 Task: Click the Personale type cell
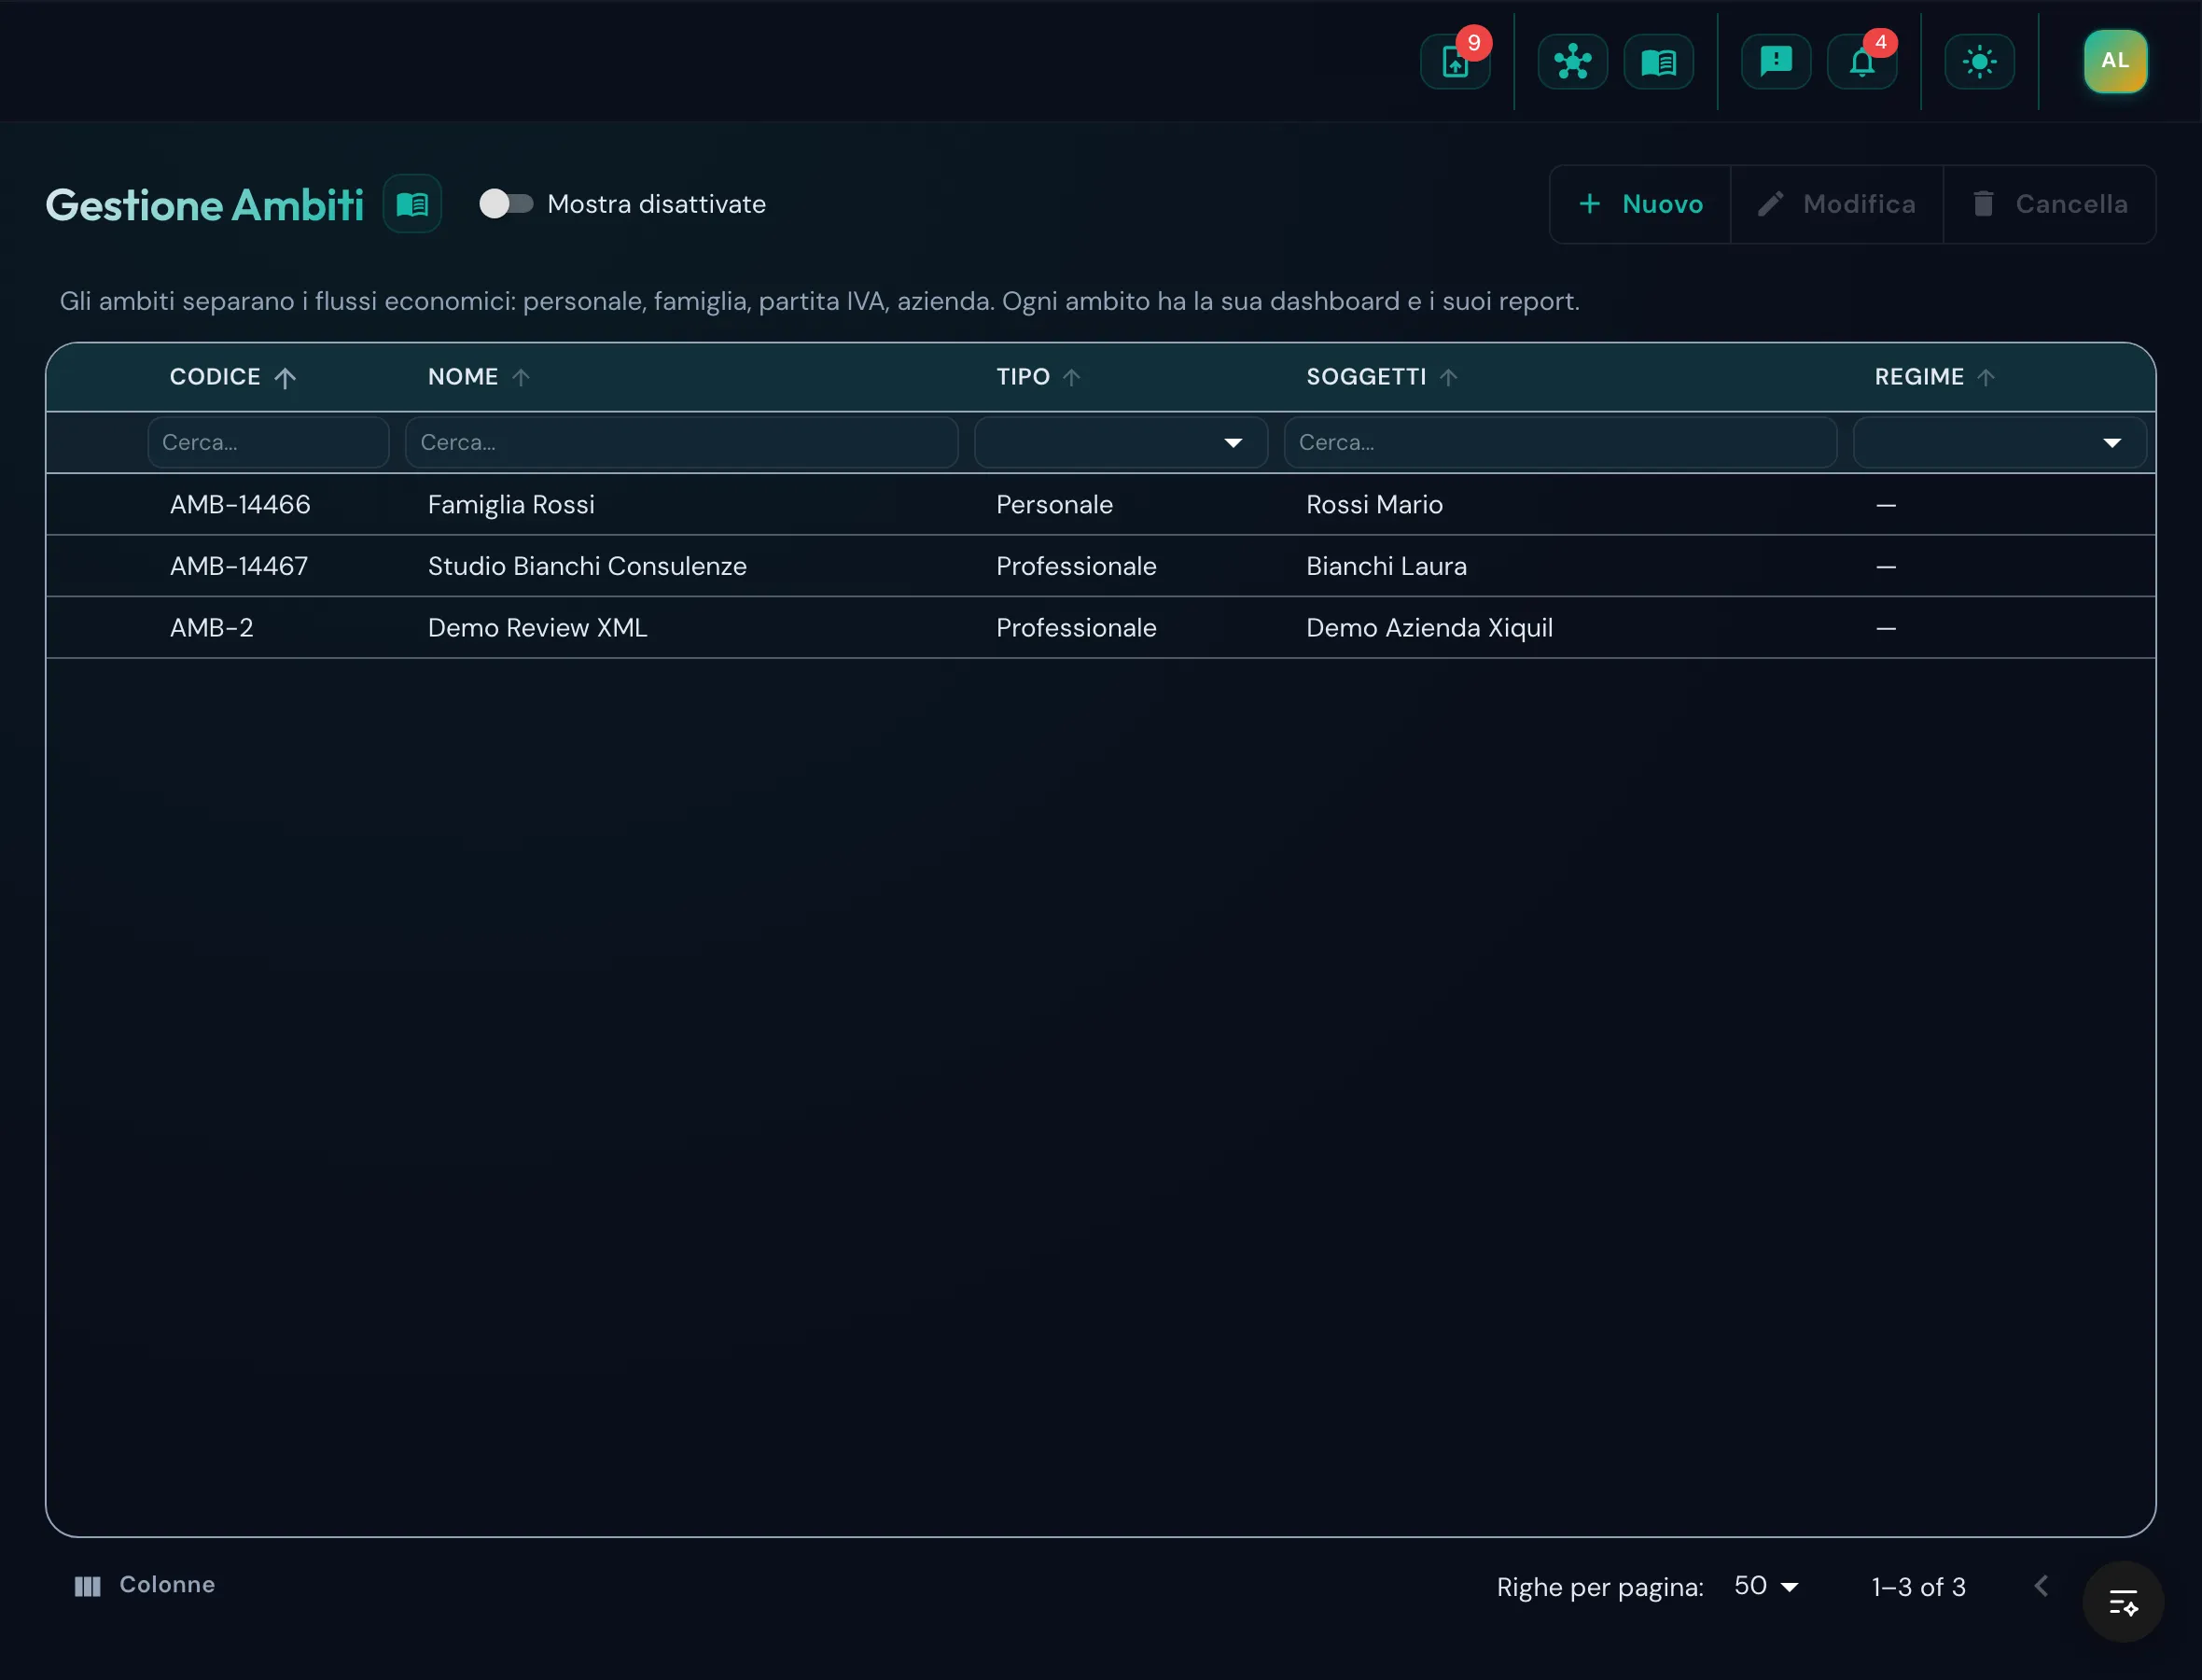click(1054, 504)
